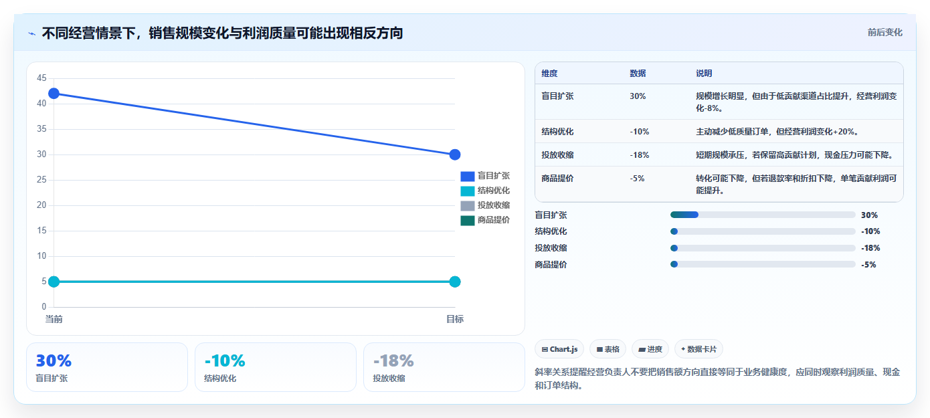Click the 前后变化 label at top right
Viewport: 930px width, 418px height.
(885, 32)
